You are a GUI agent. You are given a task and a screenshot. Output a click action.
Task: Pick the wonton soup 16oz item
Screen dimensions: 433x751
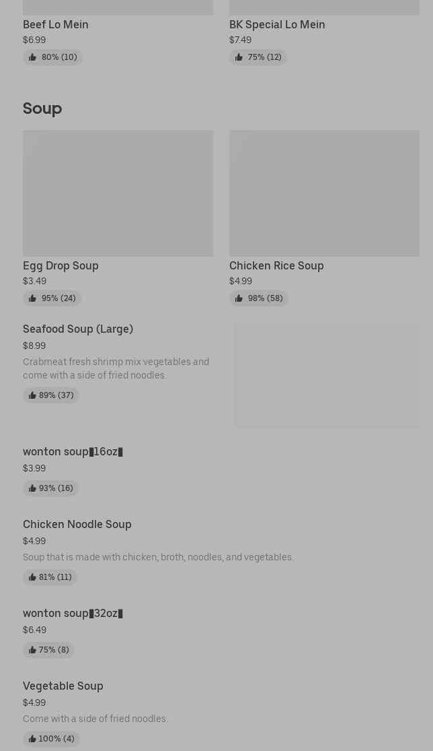(73, 452)
